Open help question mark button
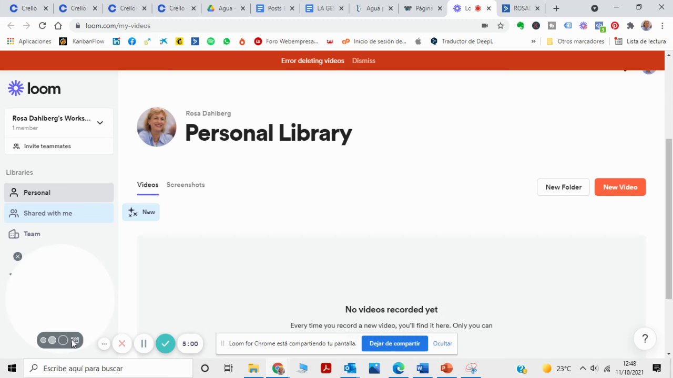Image resolution: width=673 pixels, height=378 pixels. [645, 339]
